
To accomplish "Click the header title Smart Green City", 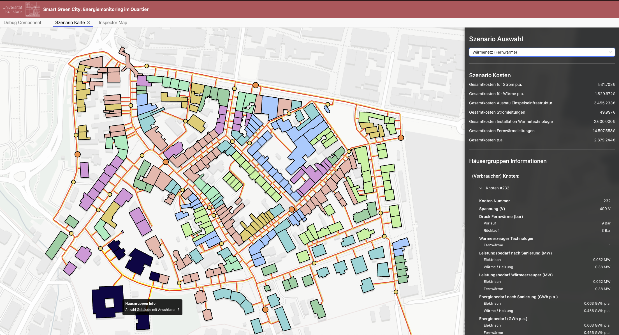I will tap(96, 9).
